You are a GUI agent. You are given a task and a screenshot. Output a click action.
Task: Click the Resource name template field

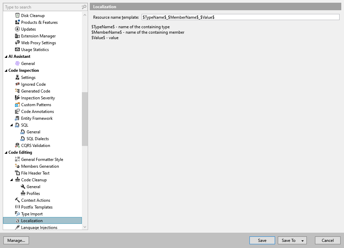click(241, 17)
